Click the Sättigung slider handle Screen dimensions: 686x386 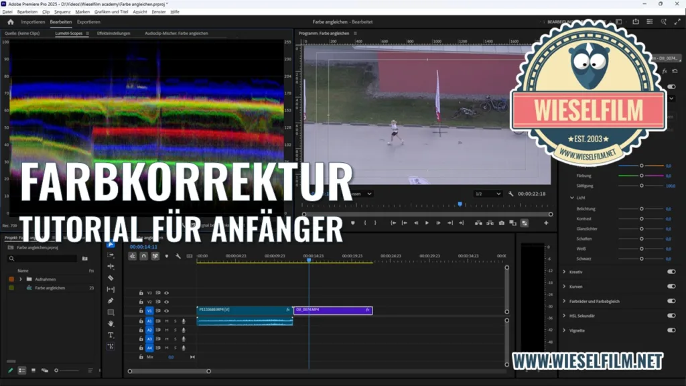pyautogui.click(x=642, y=186)
